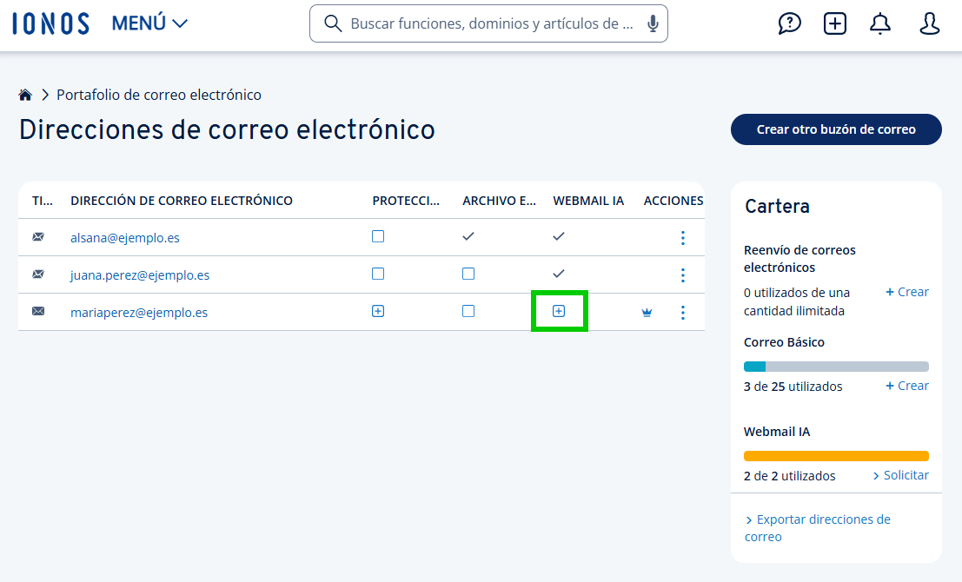Click Webmail IA checkmark for juana.perez@ejemplo.es
This screenshot has height=582, width=962.
(558, 274)
